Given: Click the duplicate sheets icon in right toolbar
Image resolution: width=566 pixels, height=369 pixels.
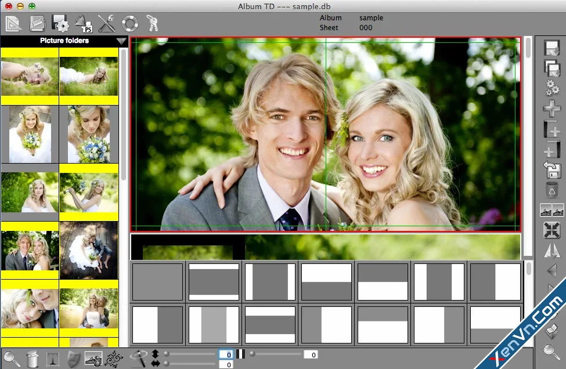Looking at the screenshot, I should click(551, 67).
